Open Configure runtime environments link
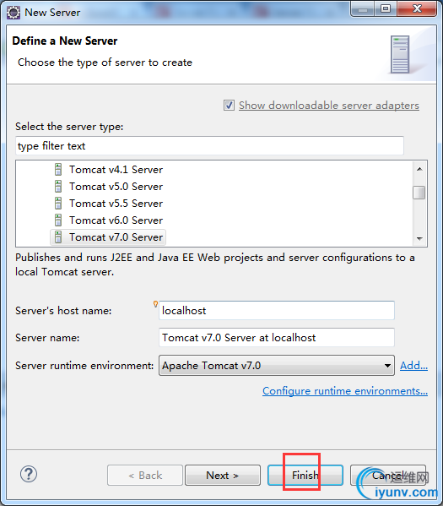443x506 pixels. pos(345,391)
